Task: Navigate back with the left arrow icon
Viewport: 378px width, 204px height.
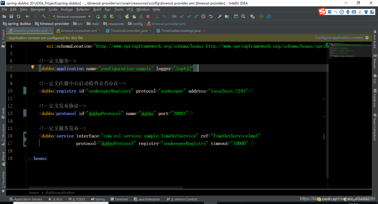Action: (27, 17)
